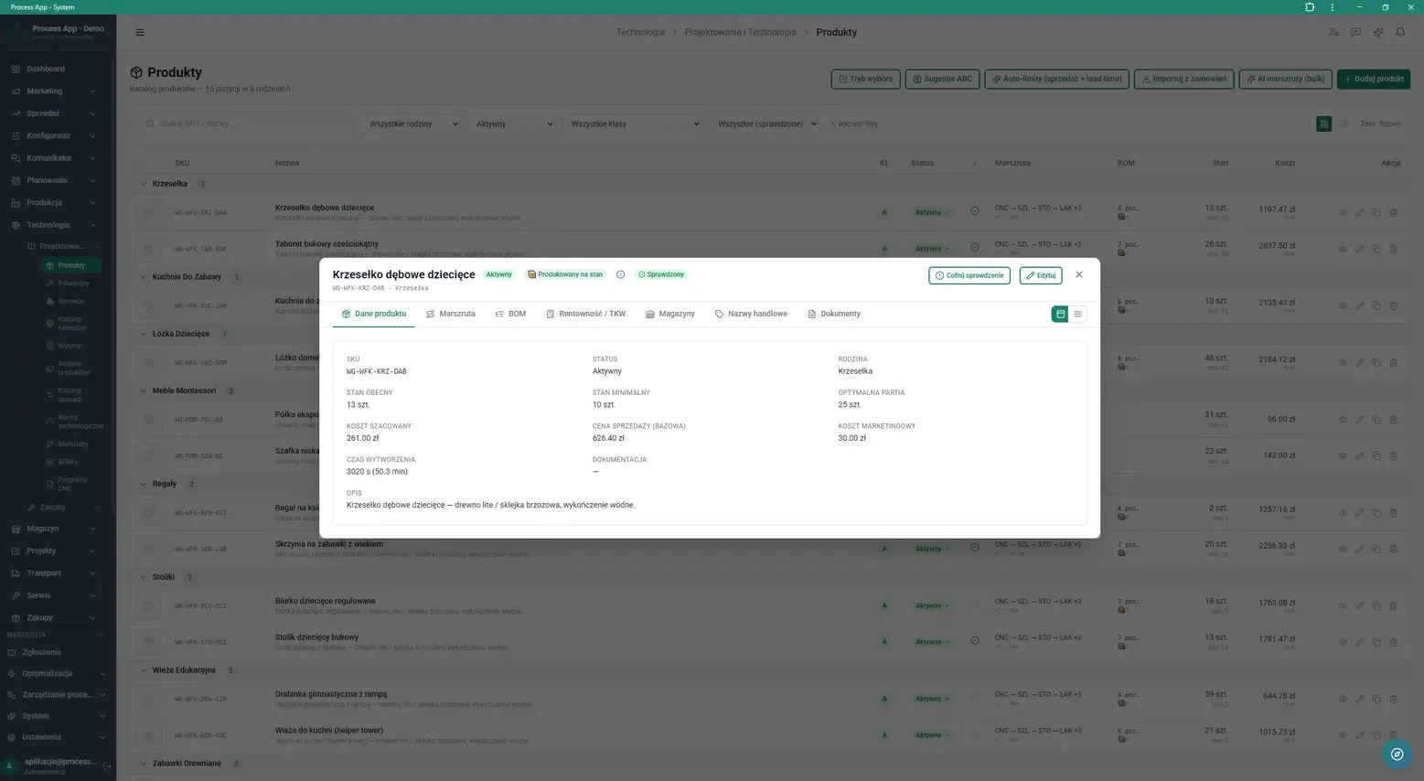Viewport: 1424px width, 781px height.
Task: Select Dane produktu tab
Action: tap(374, 314)
